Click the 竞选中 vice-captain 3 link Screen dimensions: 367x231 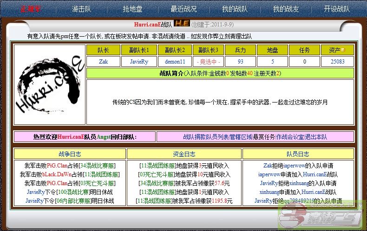pos(210,62)
